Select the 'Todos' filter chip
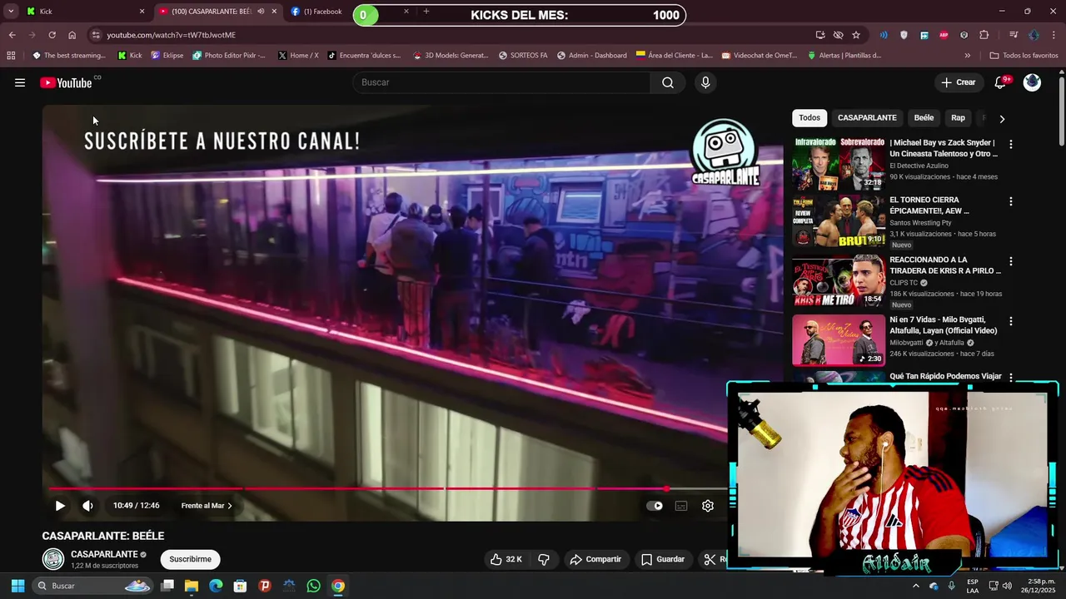 click(809, 118)
